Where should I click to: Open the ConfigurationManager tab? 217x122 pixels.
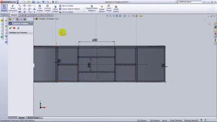pyautogui.click(x=17, y=19)
